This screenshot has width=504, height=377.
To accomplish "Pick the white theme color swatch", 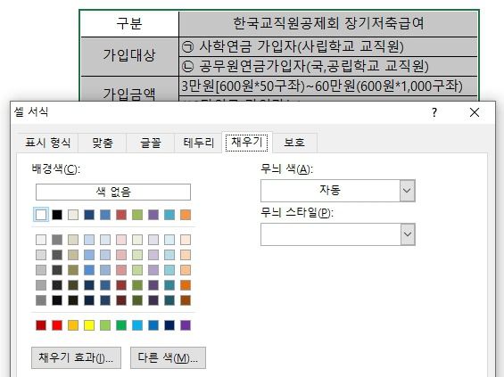I will tap(41, 215).
